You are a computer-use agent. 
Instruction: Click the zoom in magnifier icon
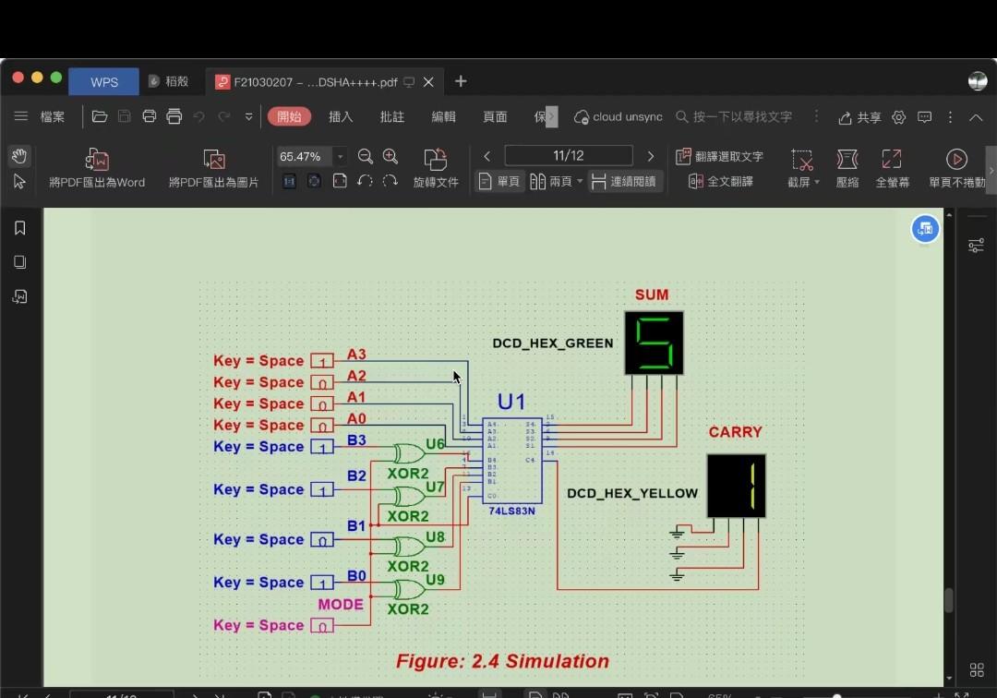click(390, 156)
